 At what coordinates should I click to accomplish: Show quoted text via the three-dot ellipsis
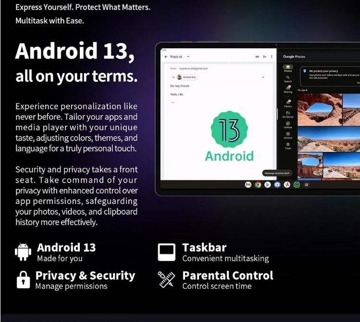[173, 103]
